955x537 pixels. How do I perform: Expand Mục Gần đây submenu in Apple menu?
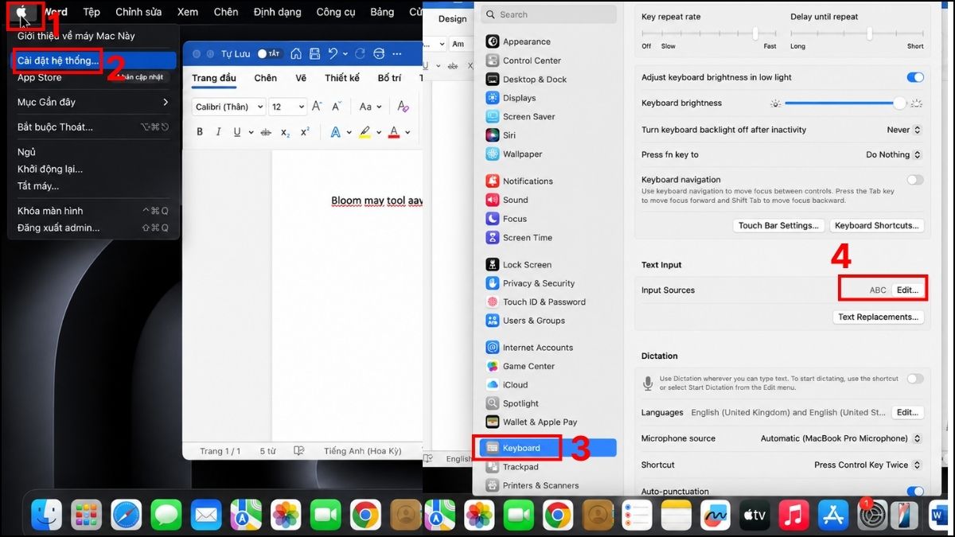tap(93, 102)
